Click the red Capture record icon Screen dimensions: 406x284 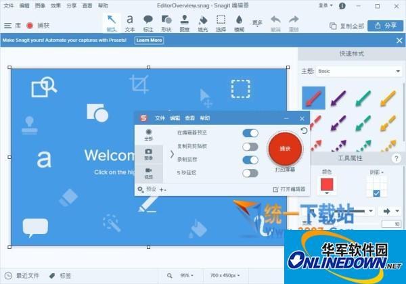point(30,25)
